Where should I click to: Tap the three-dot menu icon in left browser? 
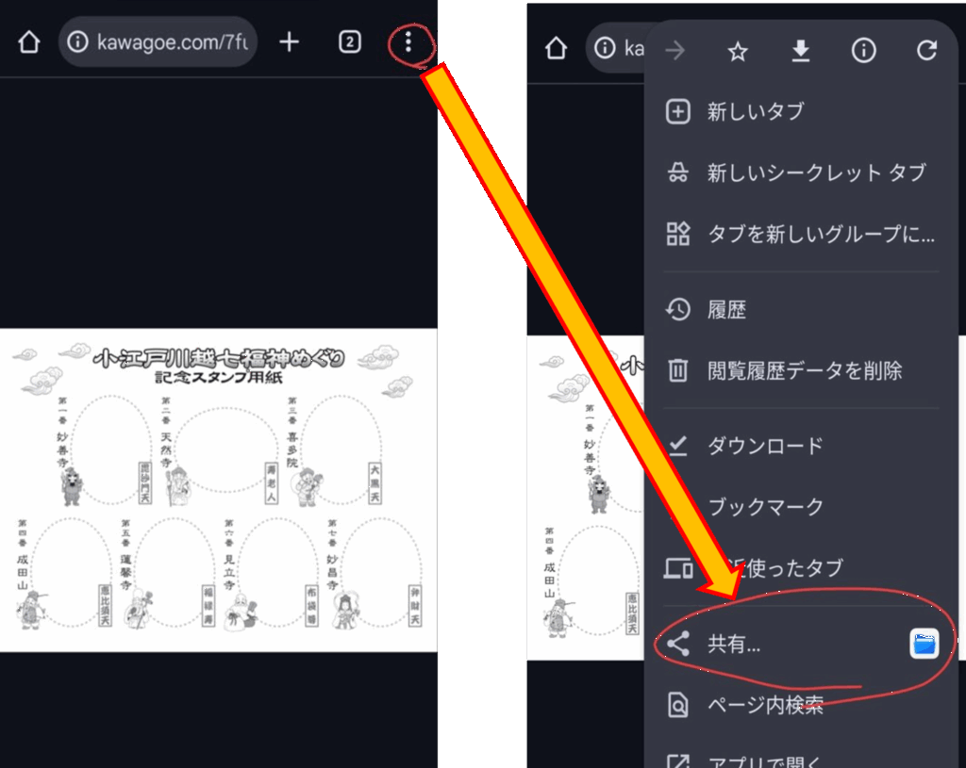408,42
